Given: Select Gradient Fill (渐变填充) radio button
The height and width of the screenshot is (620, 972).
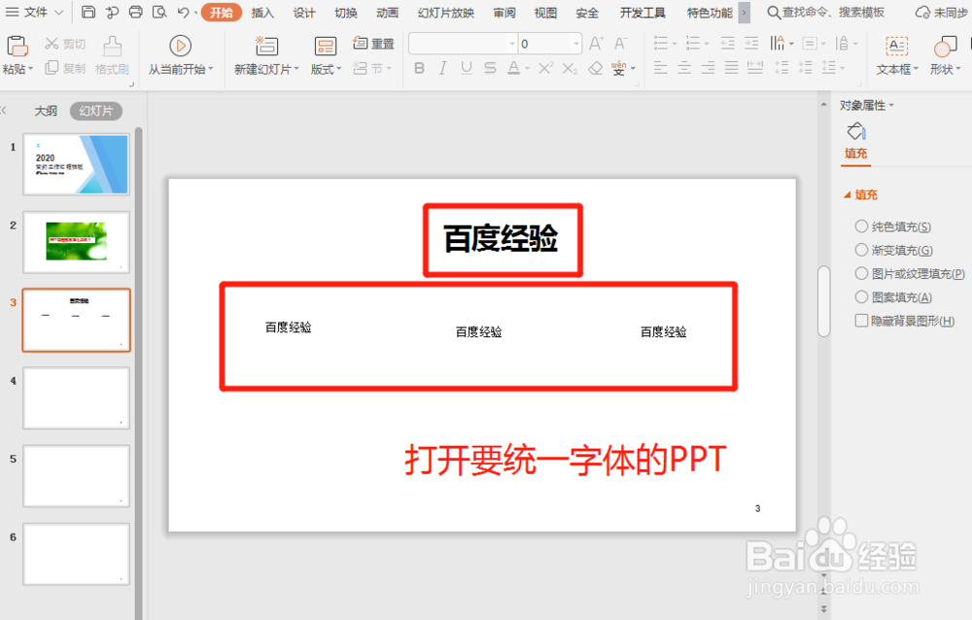Looking at the screenshot, I should (x=861, y=250).
